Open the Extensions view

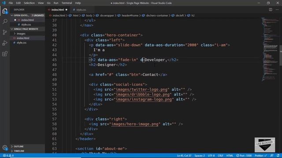(x=5, y=54)
